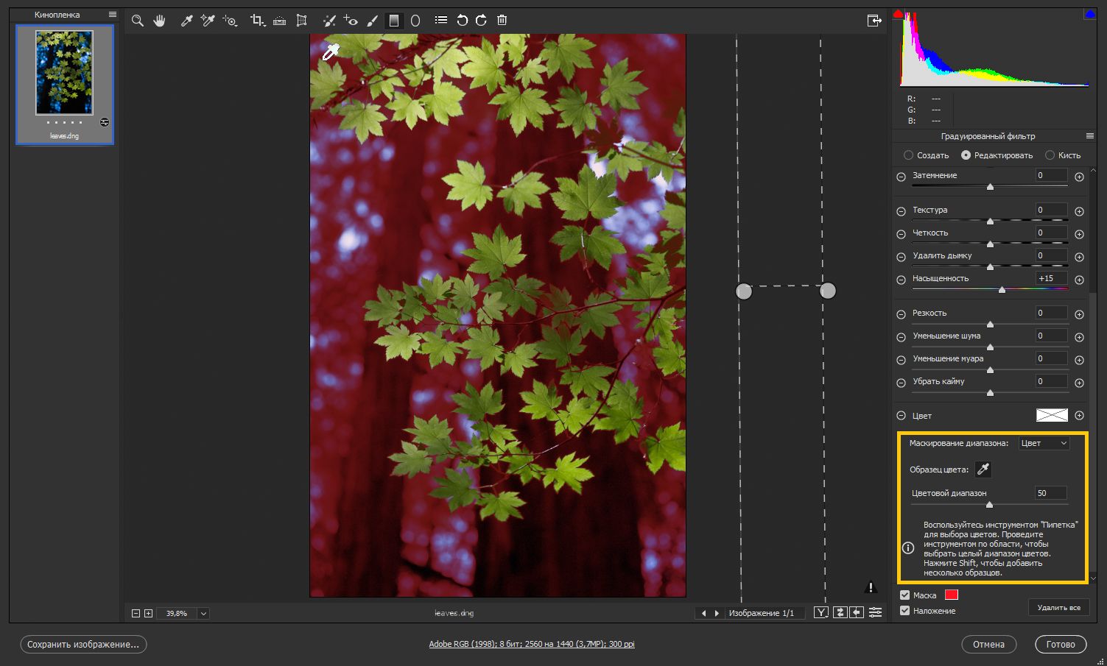Click the Готово button
Viewport: 1107px width, 666px height.
[x=1061, y=645]
